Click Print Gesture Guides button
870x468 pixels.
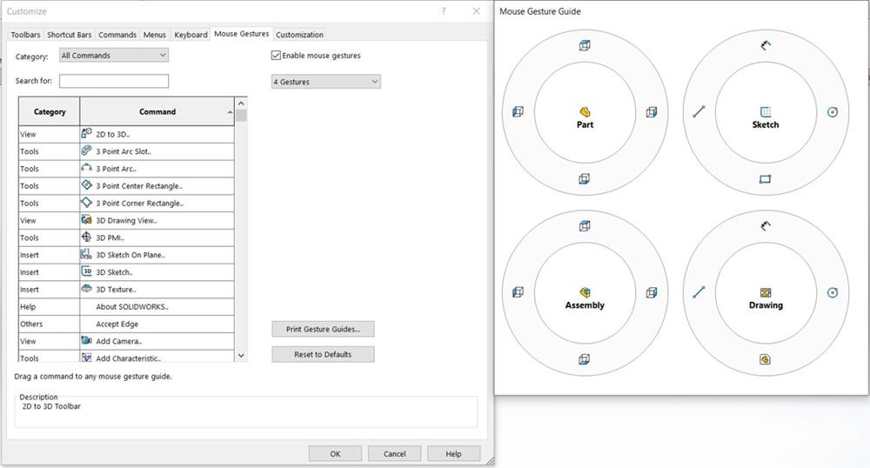point(323,329)
